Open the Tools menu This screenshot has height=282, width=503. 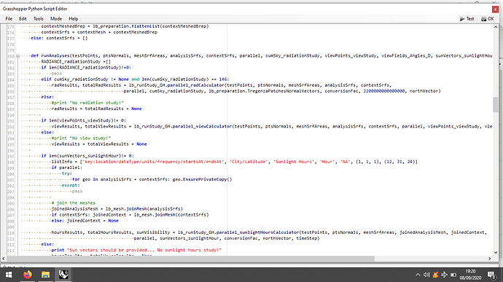pyautogui.click(x=38, y=19)
